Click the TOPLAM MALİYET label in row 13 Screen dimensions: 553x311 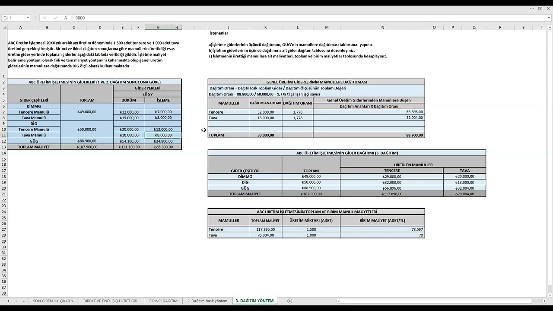(34, 147)
